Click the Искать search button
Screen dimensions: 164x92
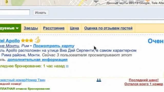pos(41,13)
